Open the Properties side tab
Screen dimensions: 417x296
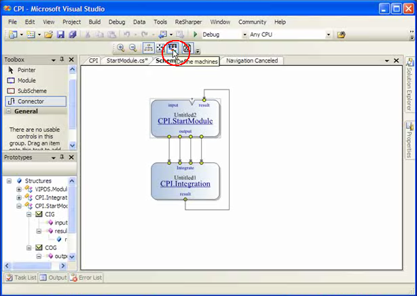pyautogui.click(x=410, y=140)
